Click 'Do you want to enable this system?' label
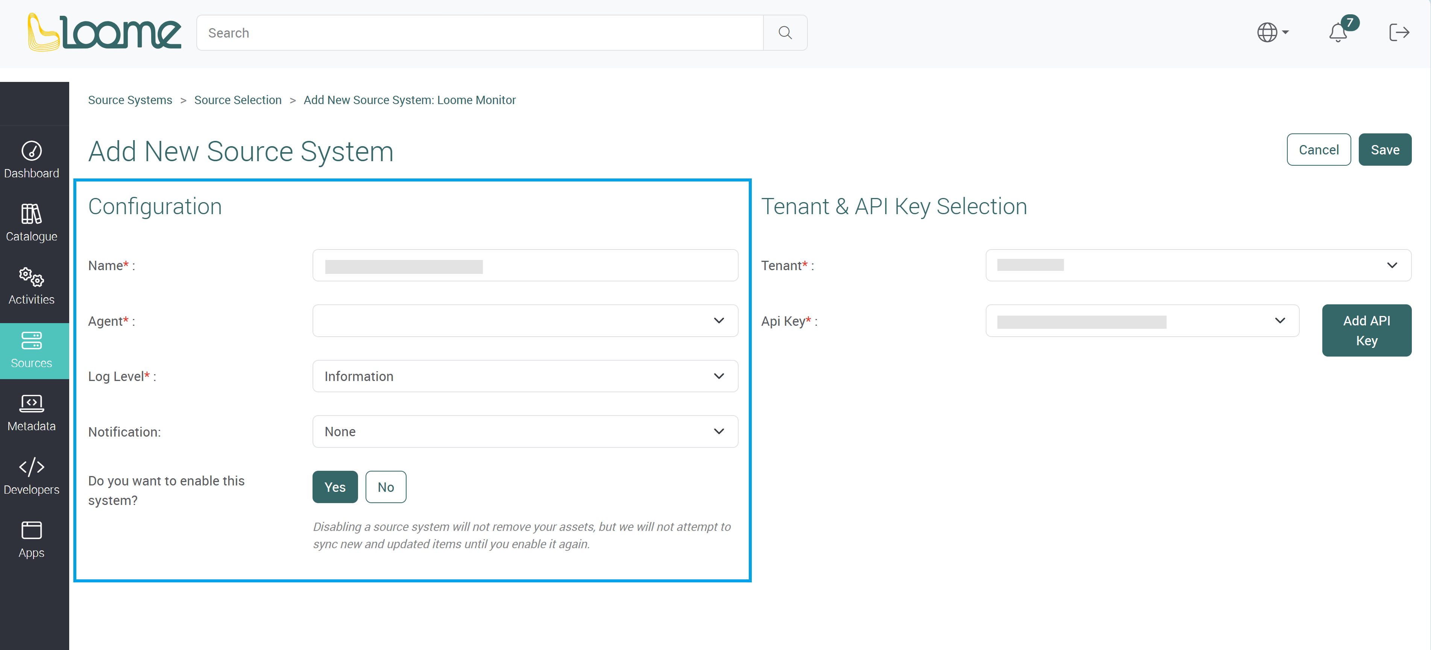The height and width of the screenshot is (650, 1431). pyautogui.click(x=166, y=491)
